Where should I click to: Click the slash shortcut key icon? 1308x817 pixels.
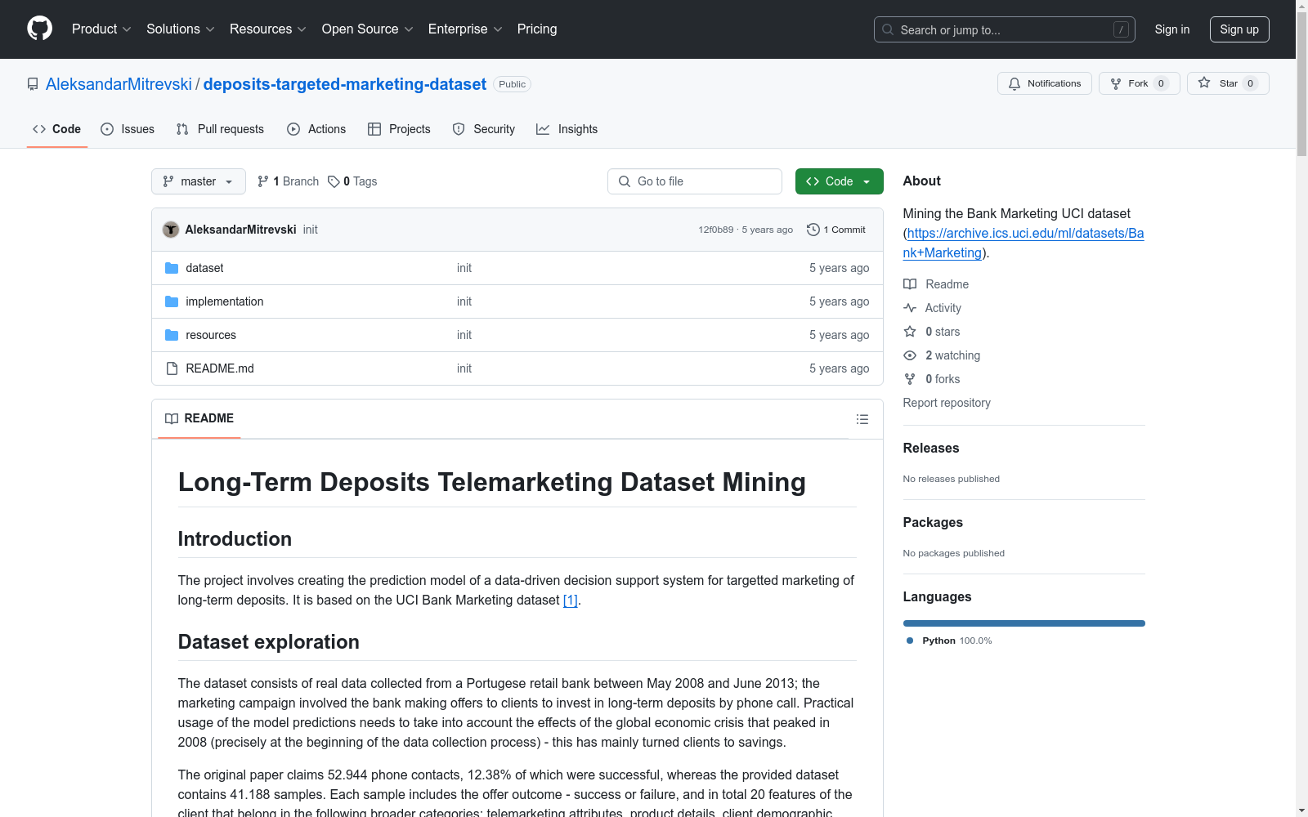pos(1121,29)
